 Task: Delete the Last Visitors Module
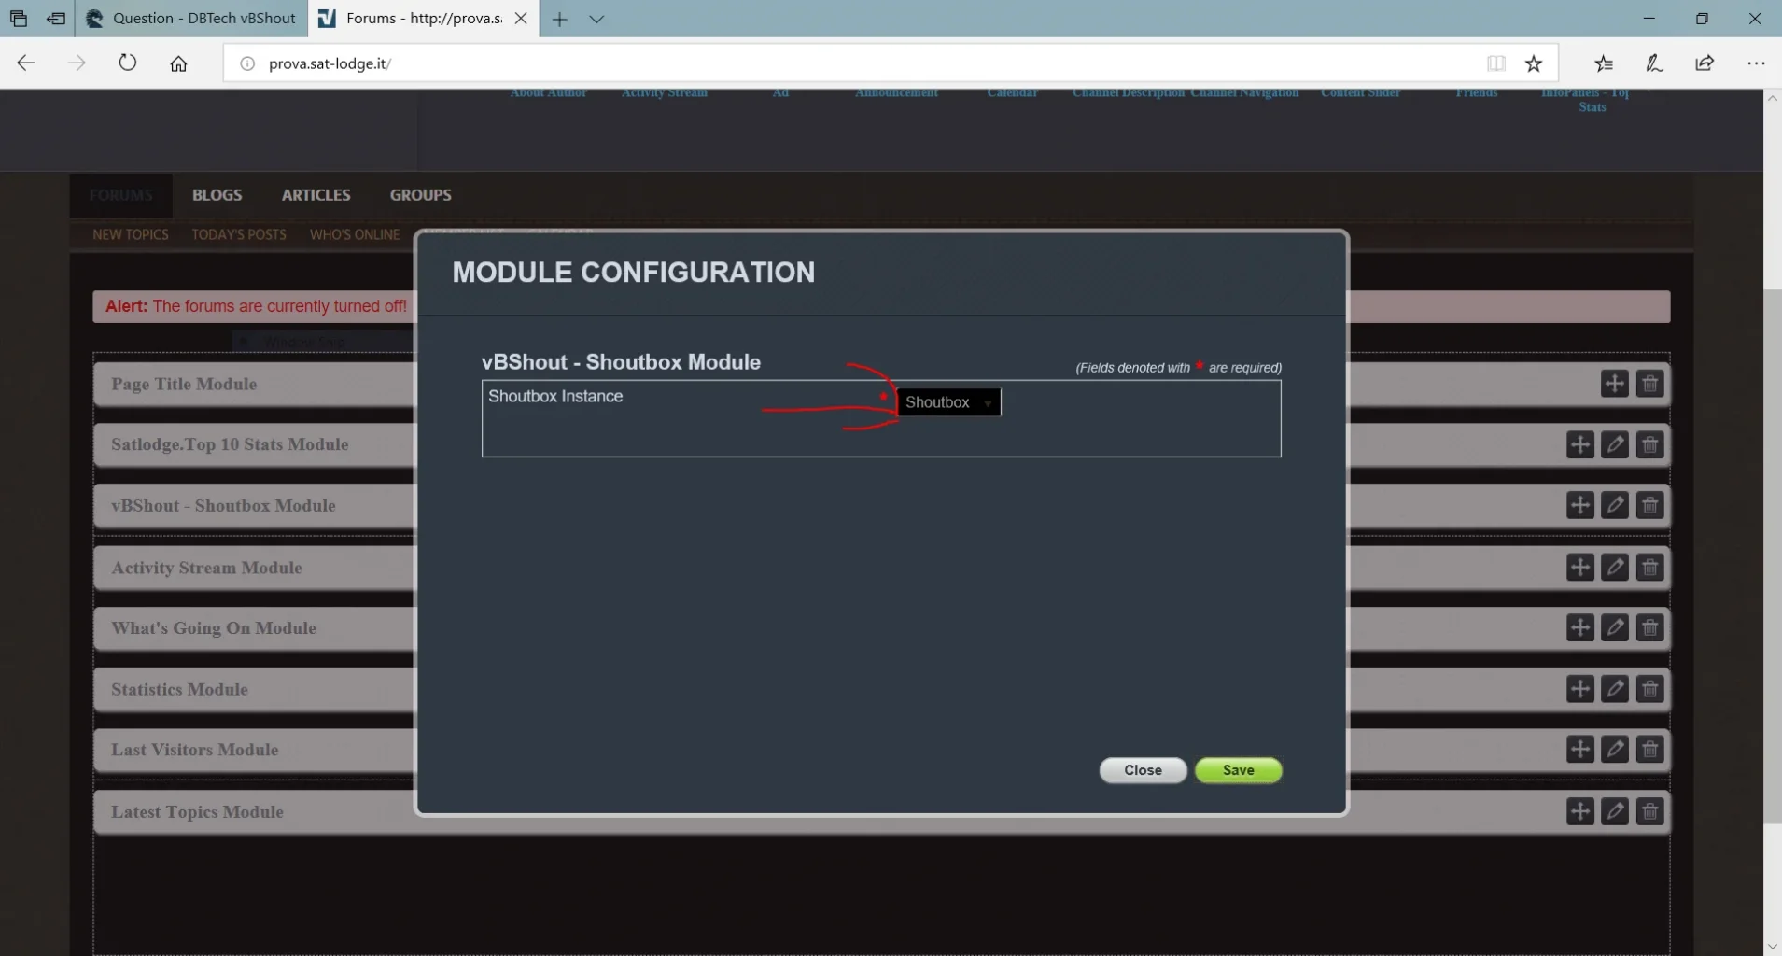coord(1649,749)
